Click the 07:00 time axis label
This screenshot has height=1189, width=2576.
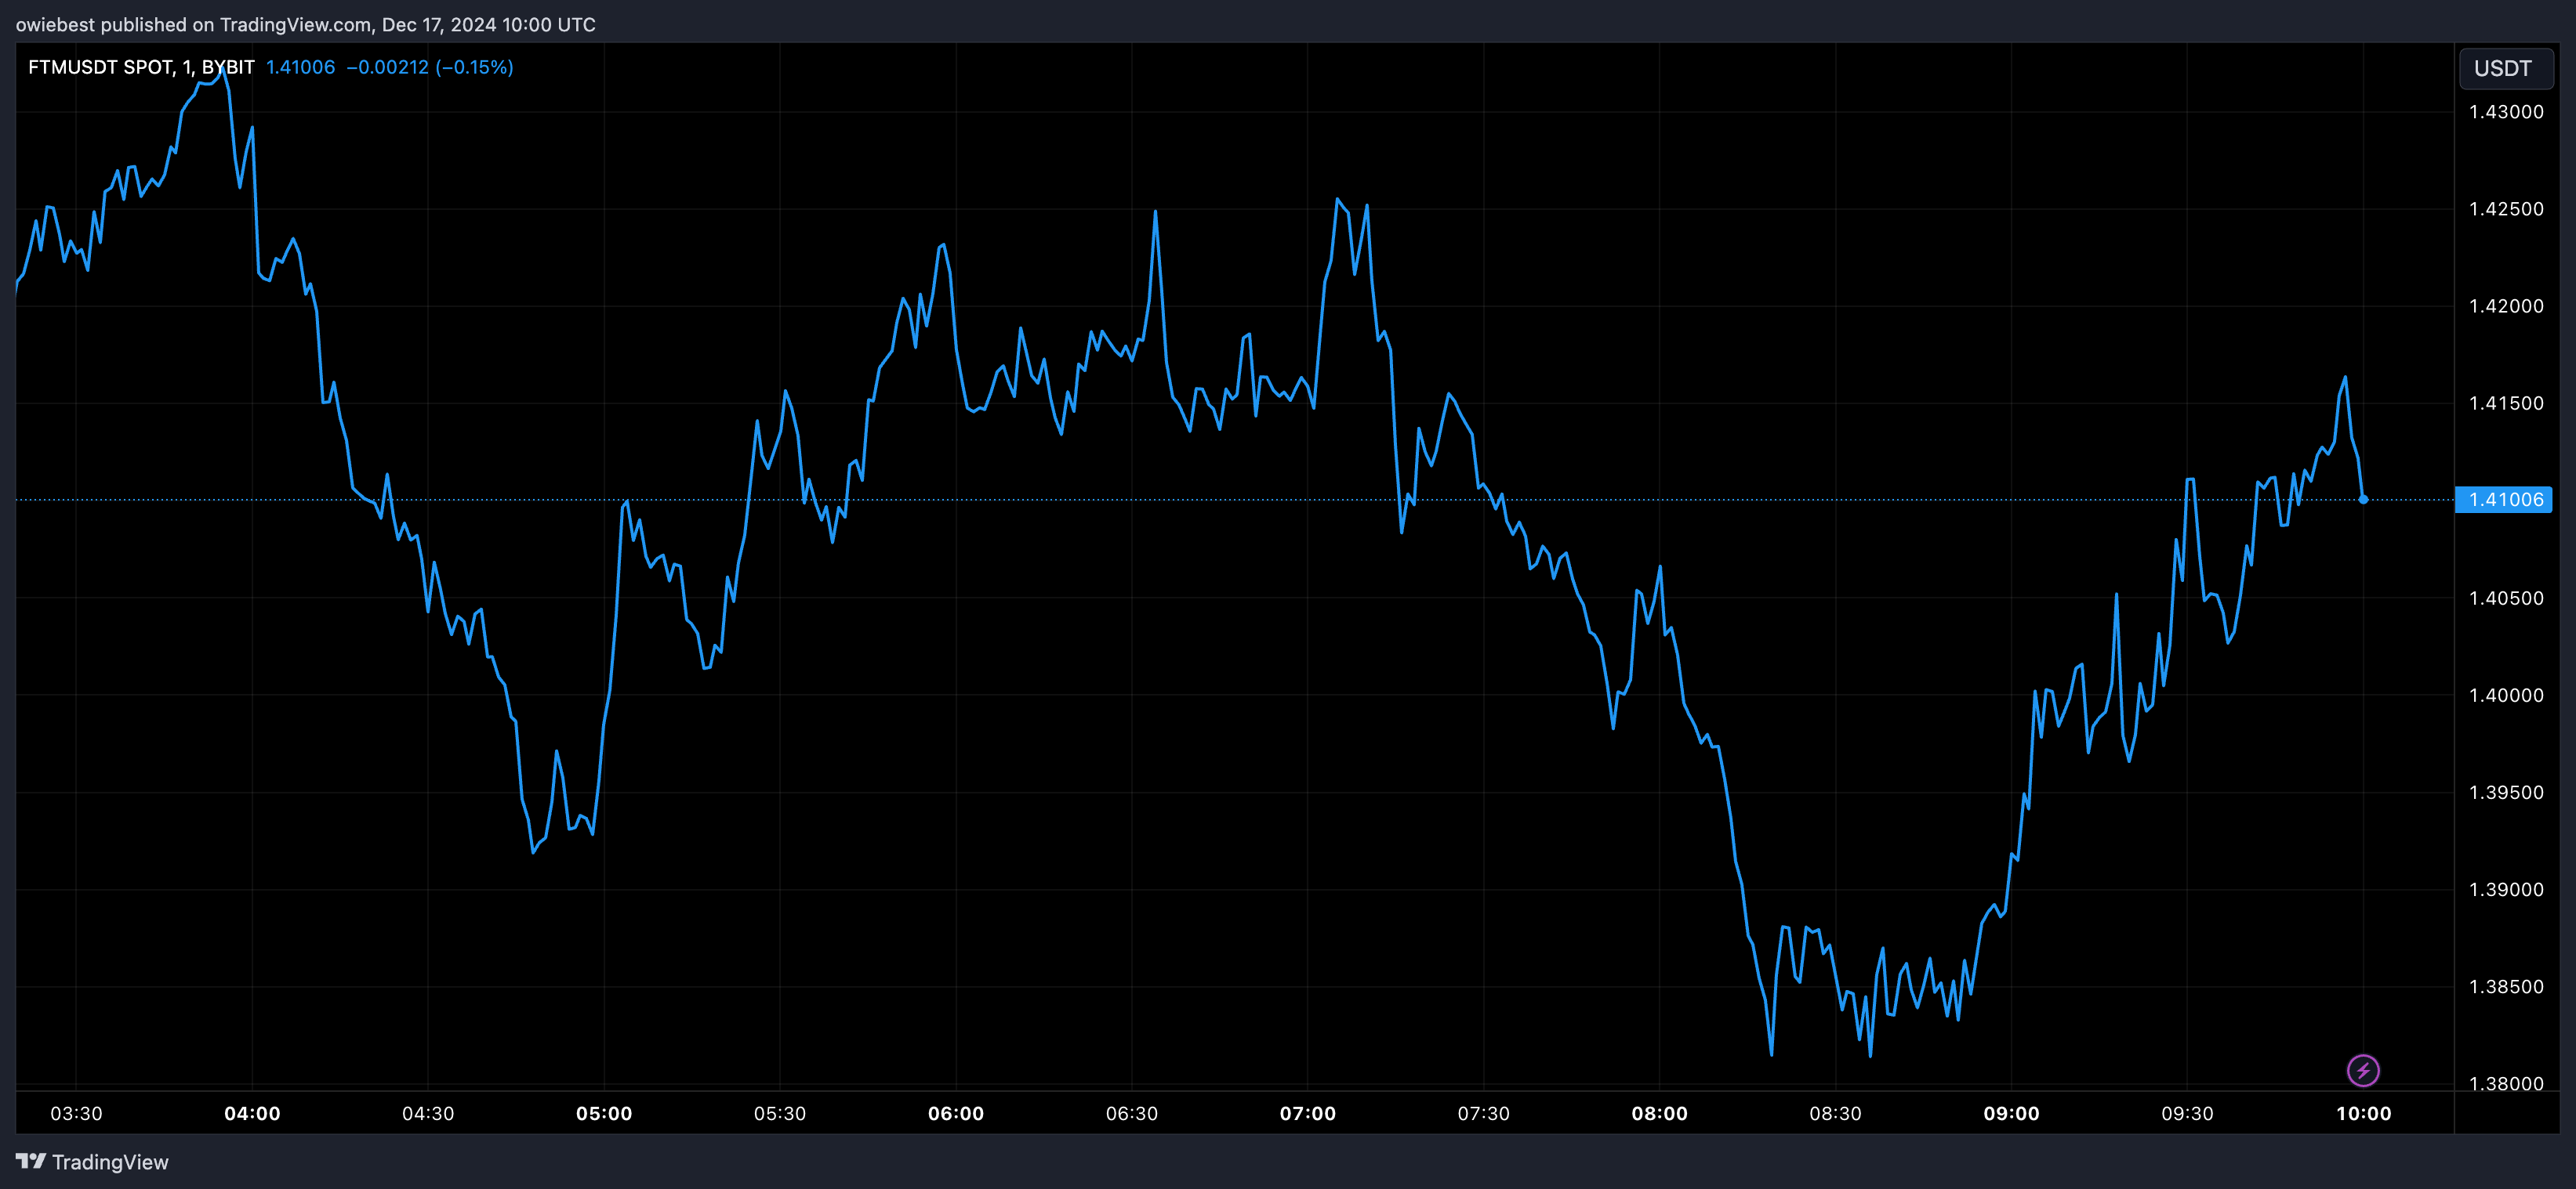[1308, 1113]
